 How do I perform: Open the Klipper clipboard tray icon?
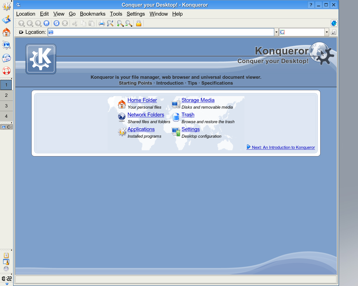point(6,255)
